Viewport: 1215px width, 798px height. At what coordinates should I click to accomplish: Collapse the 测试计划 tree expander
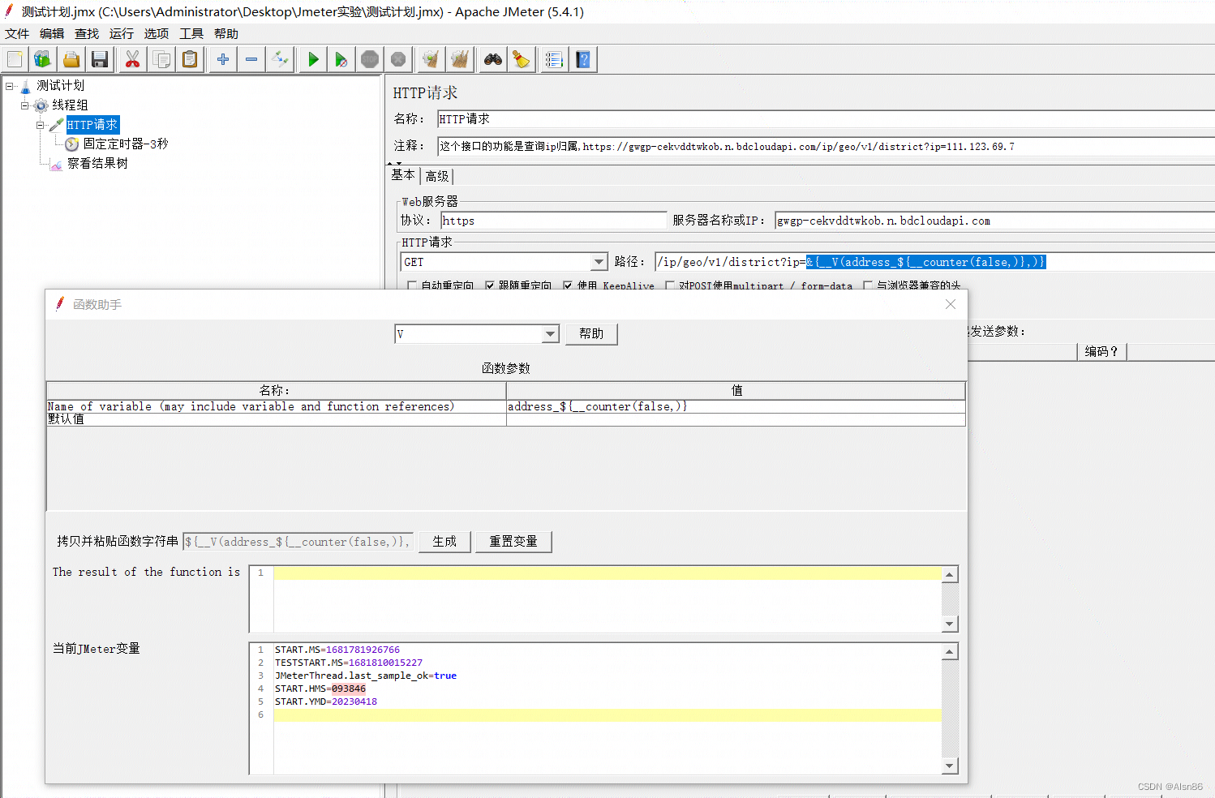[10, 85]
